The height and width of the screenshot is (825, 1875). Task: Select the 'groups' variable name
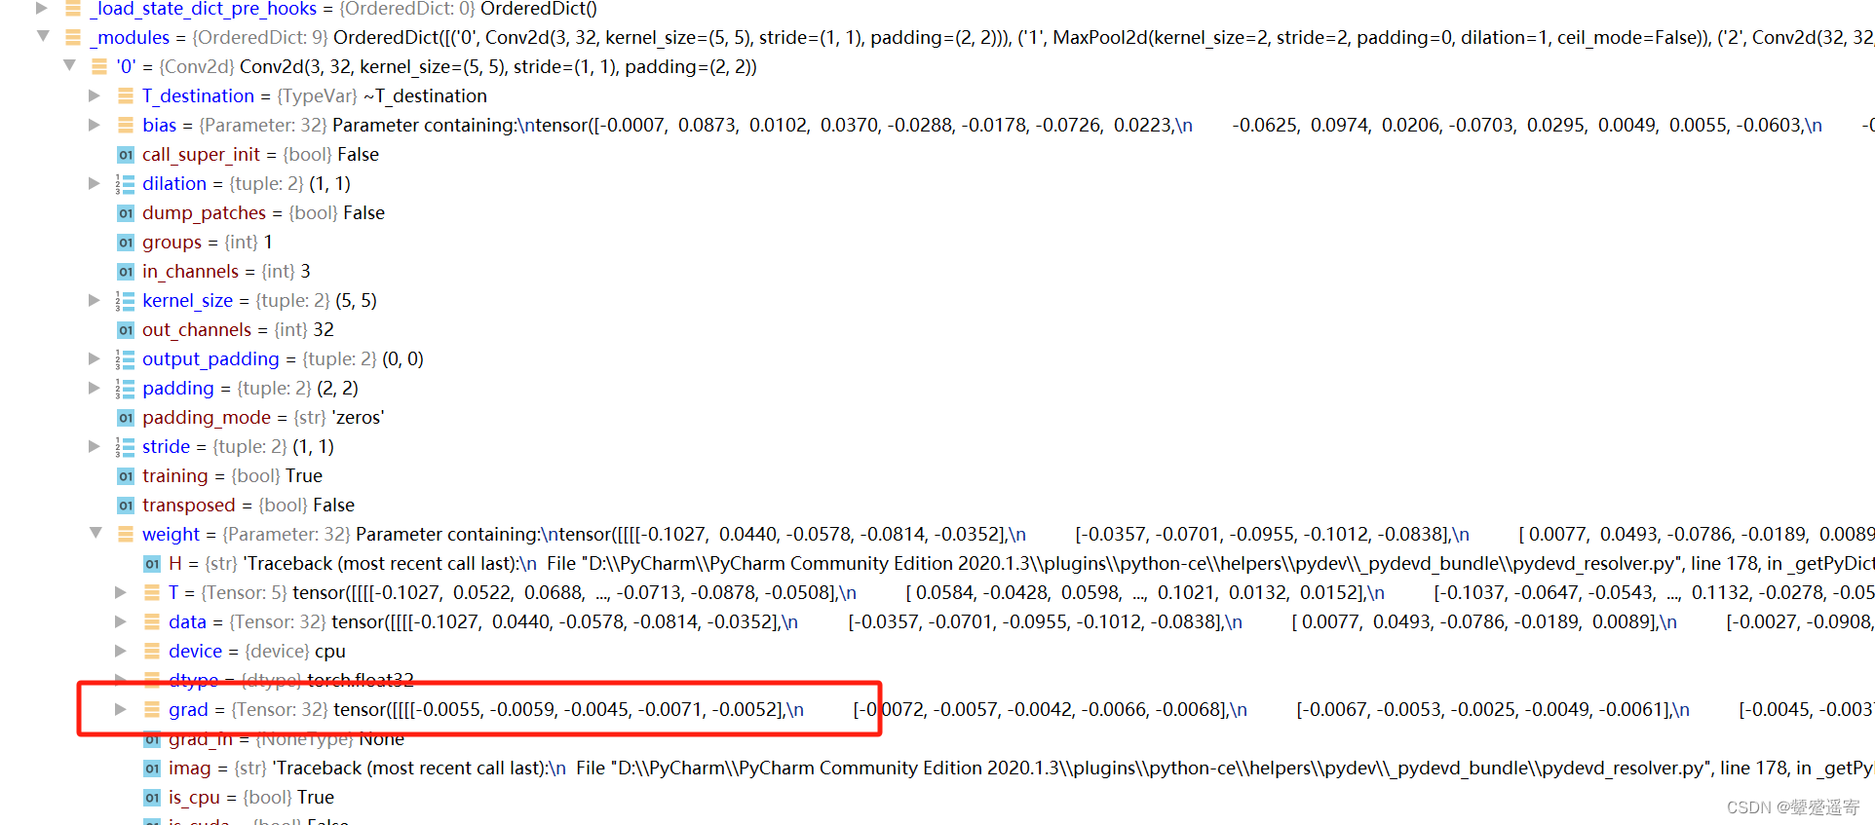point(172,242)
